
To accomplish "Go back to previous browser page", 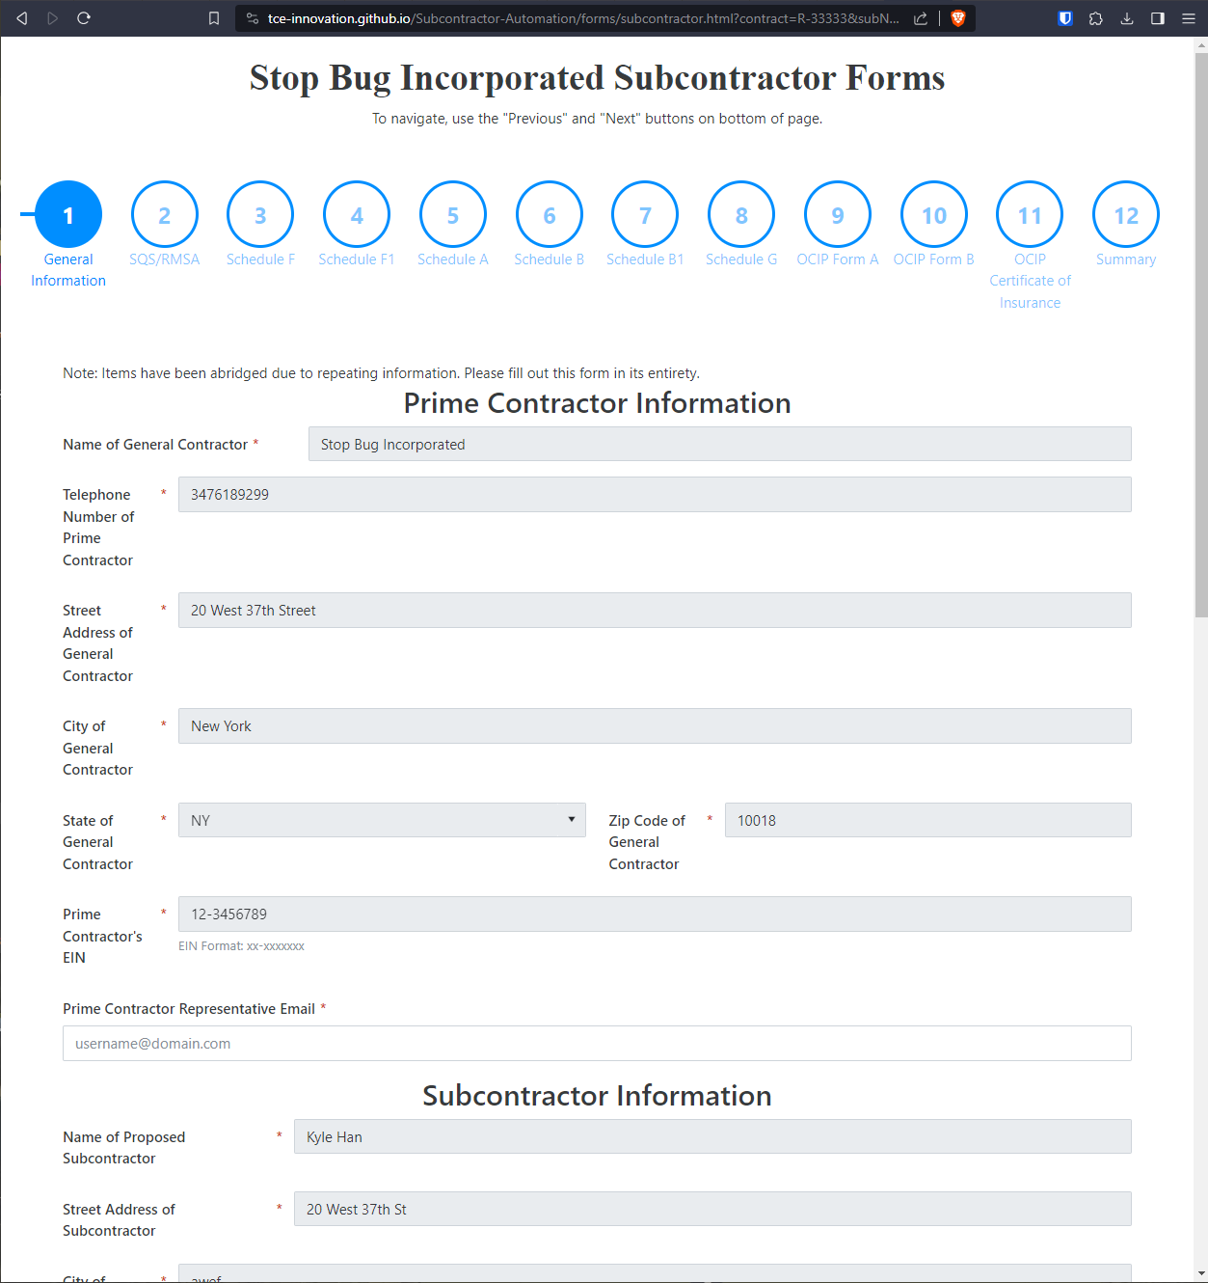I will tap(21, 18).
